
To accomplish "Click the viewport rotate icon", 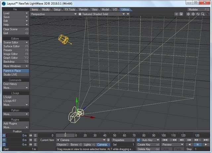I will (x=198, y=14).
